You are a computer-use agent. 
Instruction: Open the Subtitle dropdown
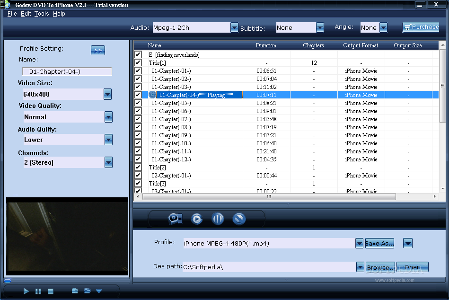pos(320,27)
